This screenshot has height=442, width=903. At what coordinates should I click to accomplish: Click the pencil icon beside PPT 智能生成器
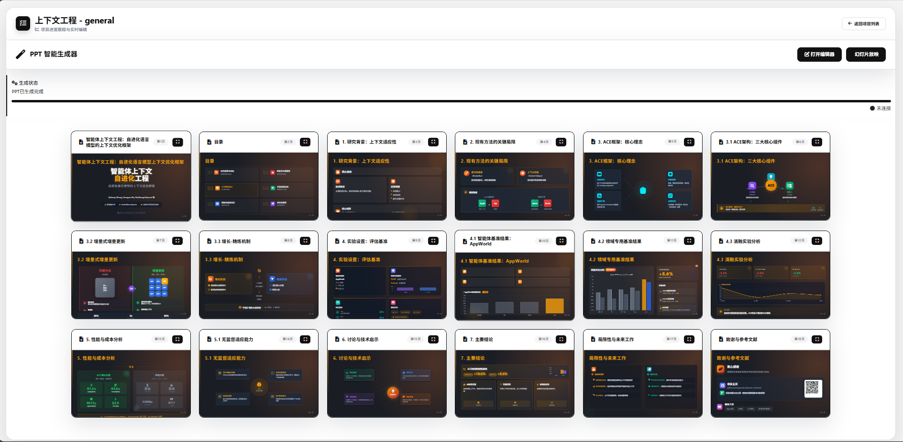tap(20, 54)
